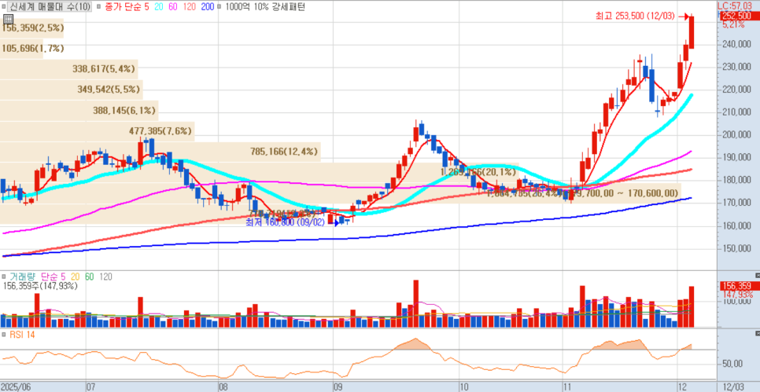
Task: Open the grid icon below the chart title
Action: (x=8, y=20)
